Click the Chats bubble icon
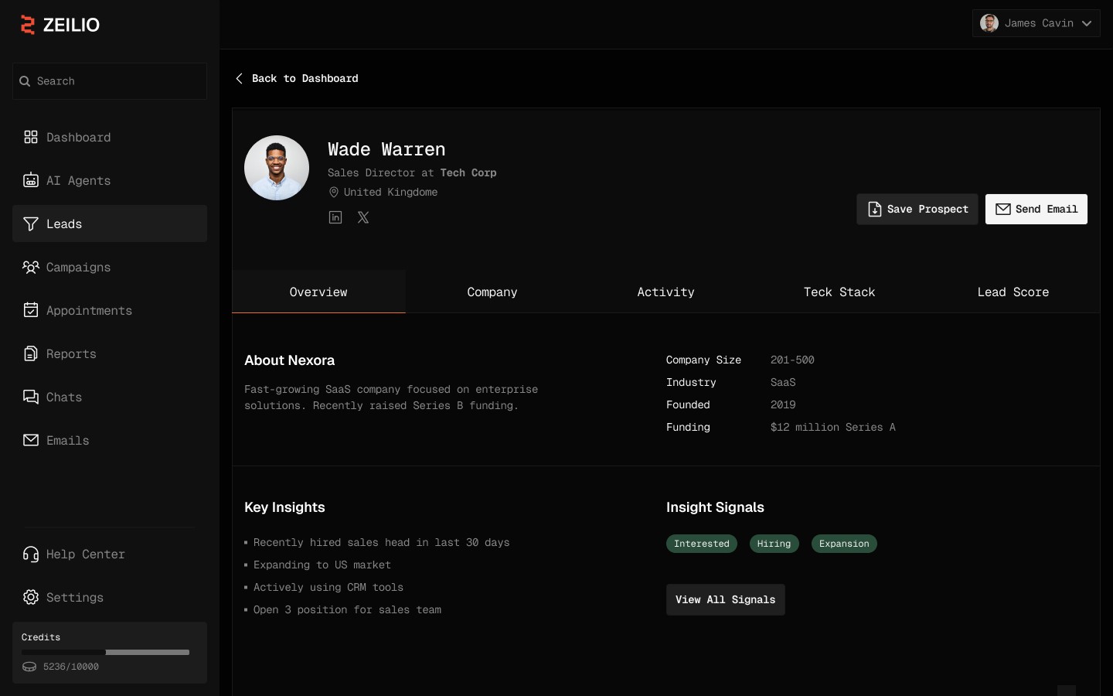1113x696 pixels. (x=31, y=397)
